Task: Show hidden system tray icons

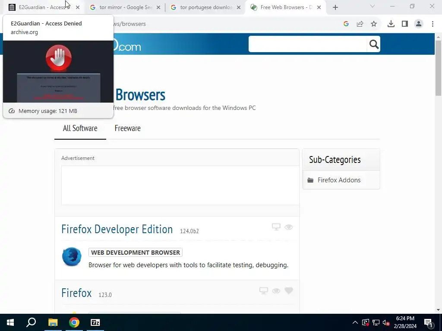Action: point(355,322)
